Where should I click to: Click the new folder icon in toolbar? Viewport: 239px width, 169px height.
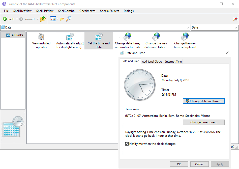coord(62,19)
